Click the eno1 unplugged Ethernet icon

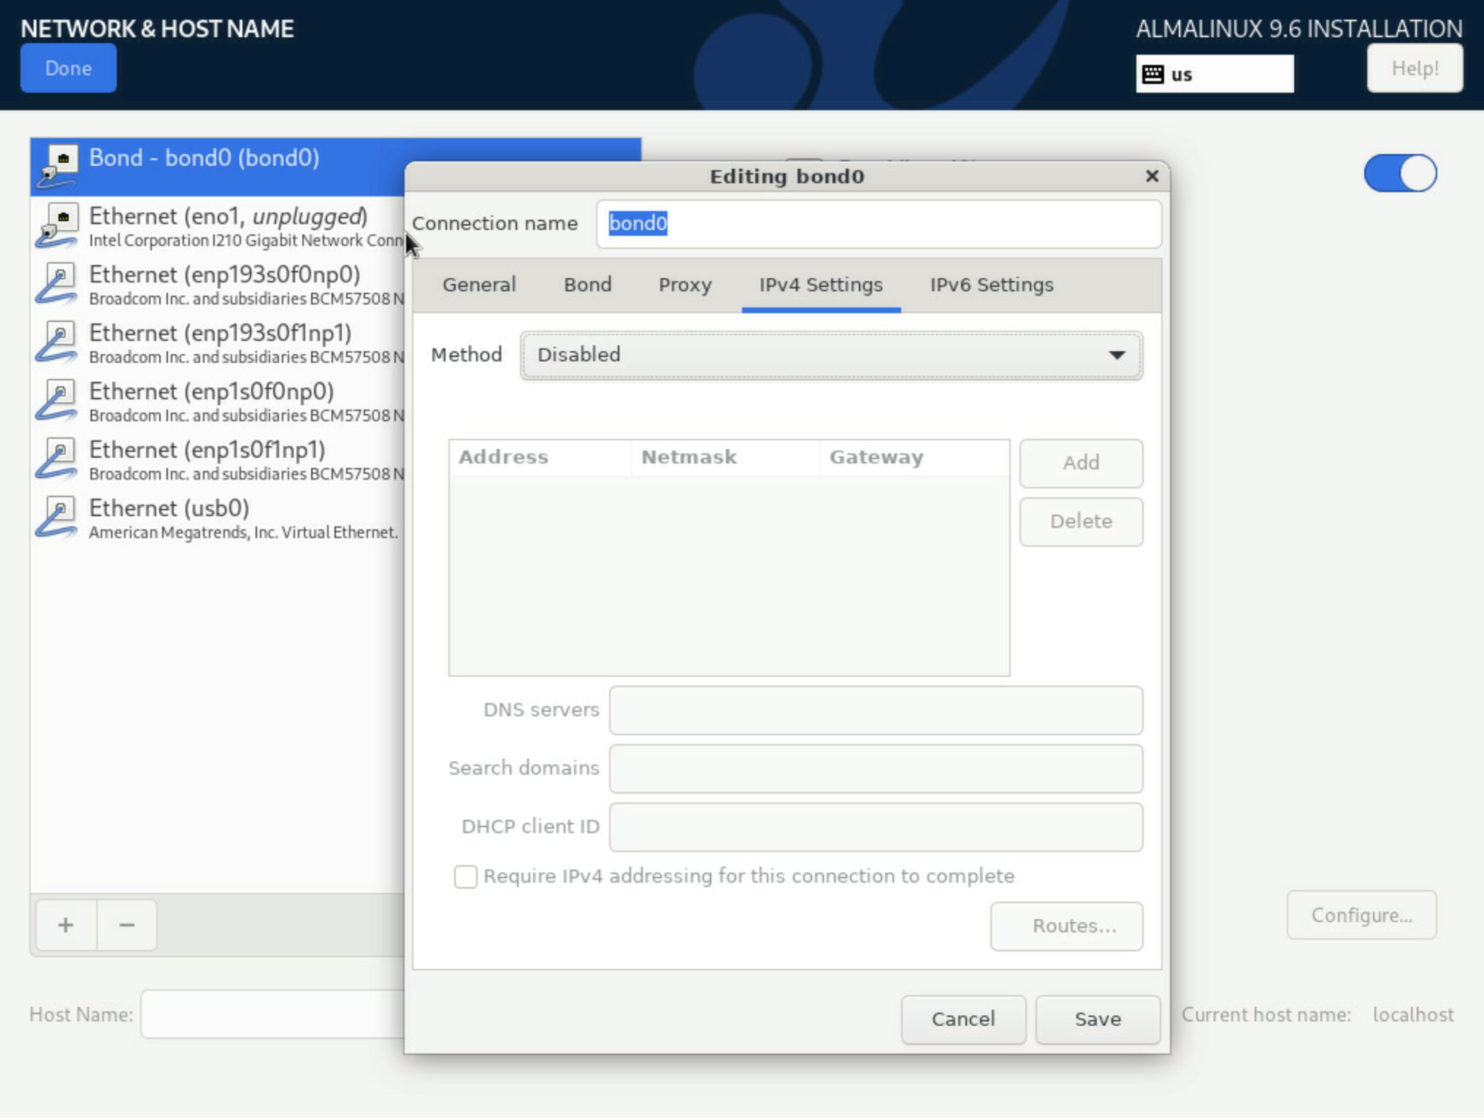point(58,225)
